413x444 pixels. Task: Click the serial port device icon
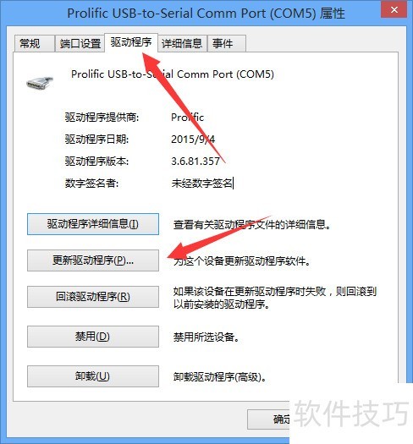(x=40, y=83)
